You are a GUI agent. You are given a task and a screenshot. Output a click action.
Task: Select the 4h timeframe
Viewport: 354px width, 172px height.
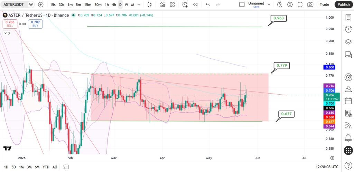tap(114, 4)
